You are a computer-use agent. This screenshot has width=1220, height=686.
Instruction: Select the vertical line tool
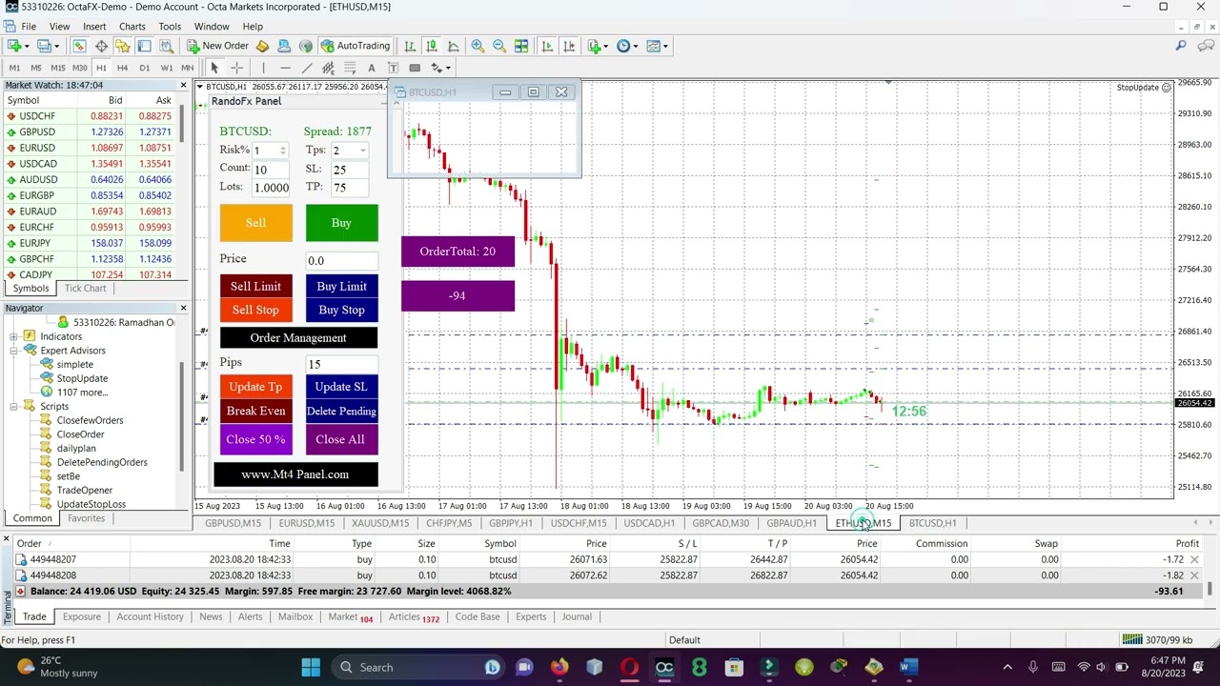[263, 68]
